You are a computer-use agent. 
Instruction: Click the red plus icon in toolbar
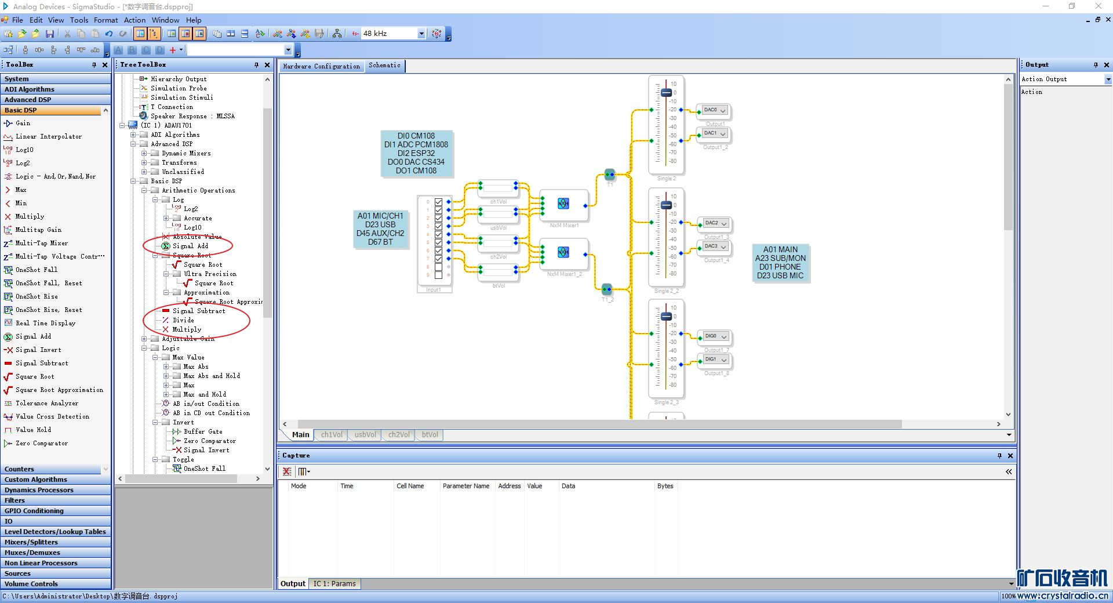(173, 50)
